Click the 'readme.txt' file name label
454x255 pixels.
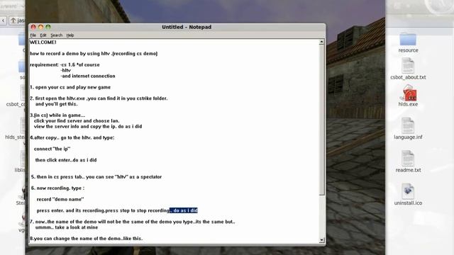[x=408, y=170]
